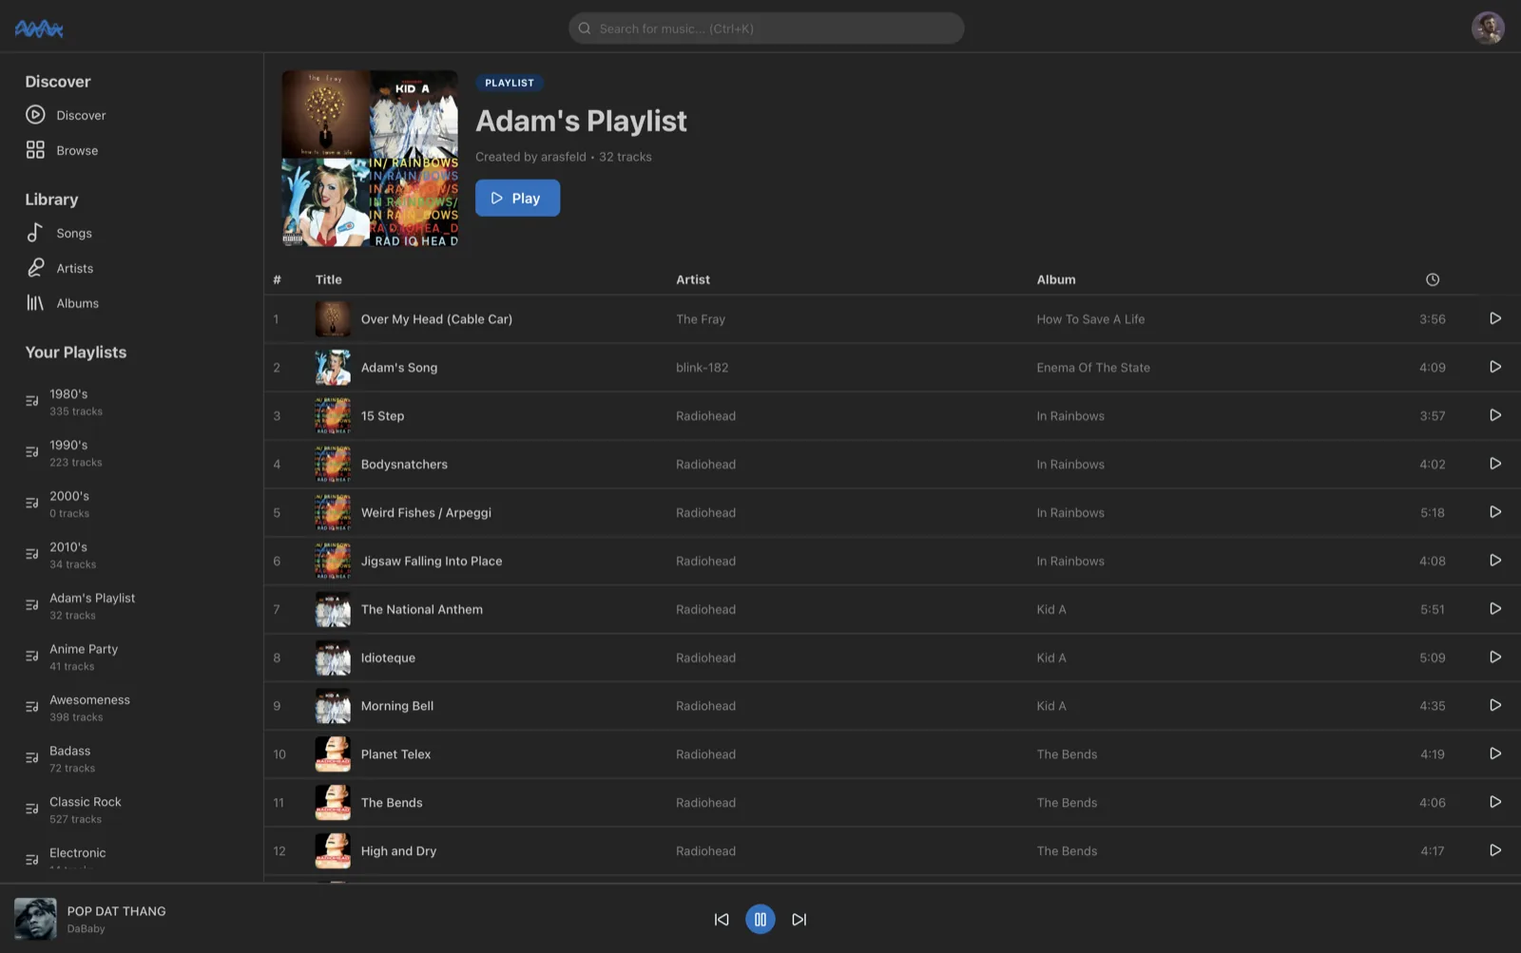Select the Planet Telex title
1521x953 pixels.
tap(395, 754)
